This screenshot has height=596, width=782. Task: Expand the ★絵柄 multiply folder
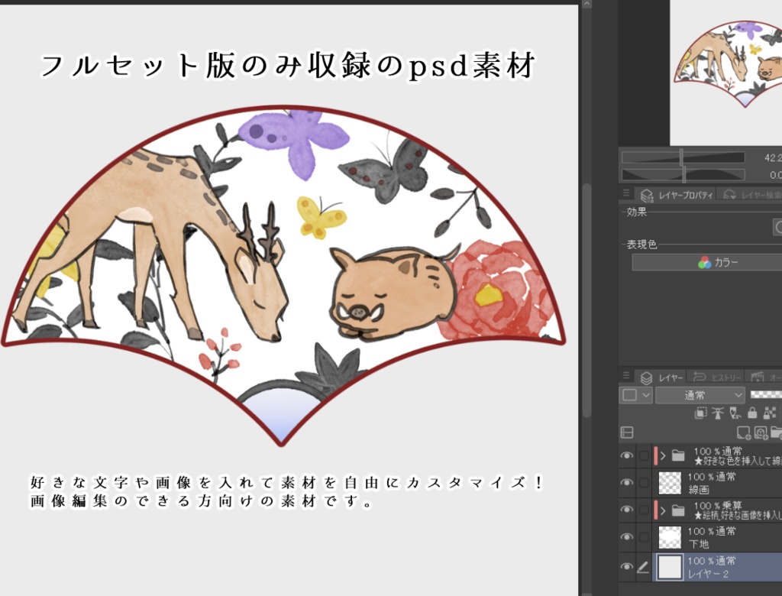click(663, 510)
